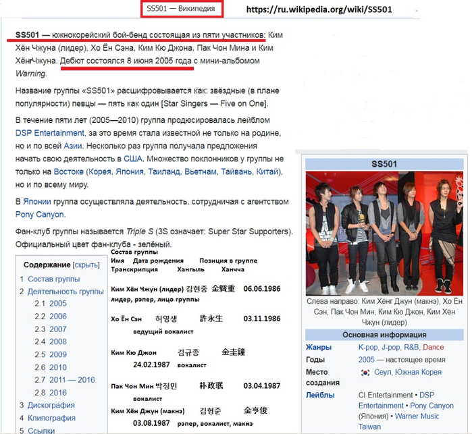Open the Корея link

pos(100,172)
